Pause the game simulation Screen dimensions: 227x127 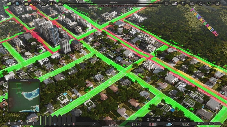coord(199,123)
